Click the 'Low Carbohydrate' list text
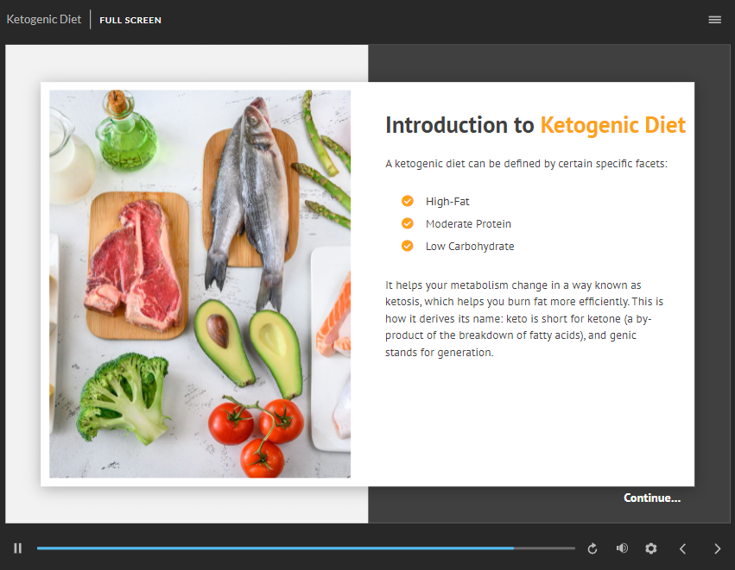Image resolution: width=735 pixels, height=570 pixels. [x=470, y=246]
